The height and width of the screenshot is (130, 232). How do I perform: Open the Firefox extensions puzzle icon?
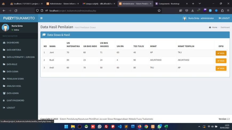(222, 11)
